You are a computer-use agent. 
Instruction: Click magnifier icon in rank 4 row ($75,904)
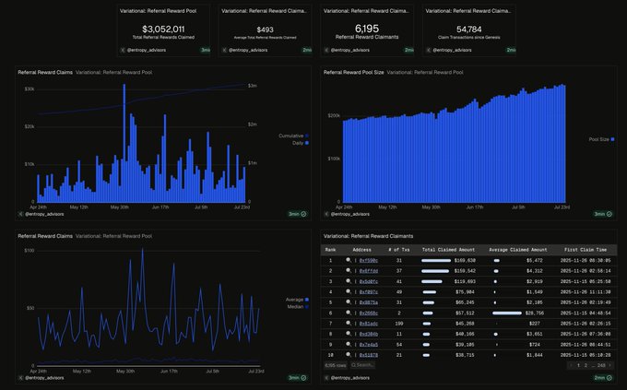point(349,291)
